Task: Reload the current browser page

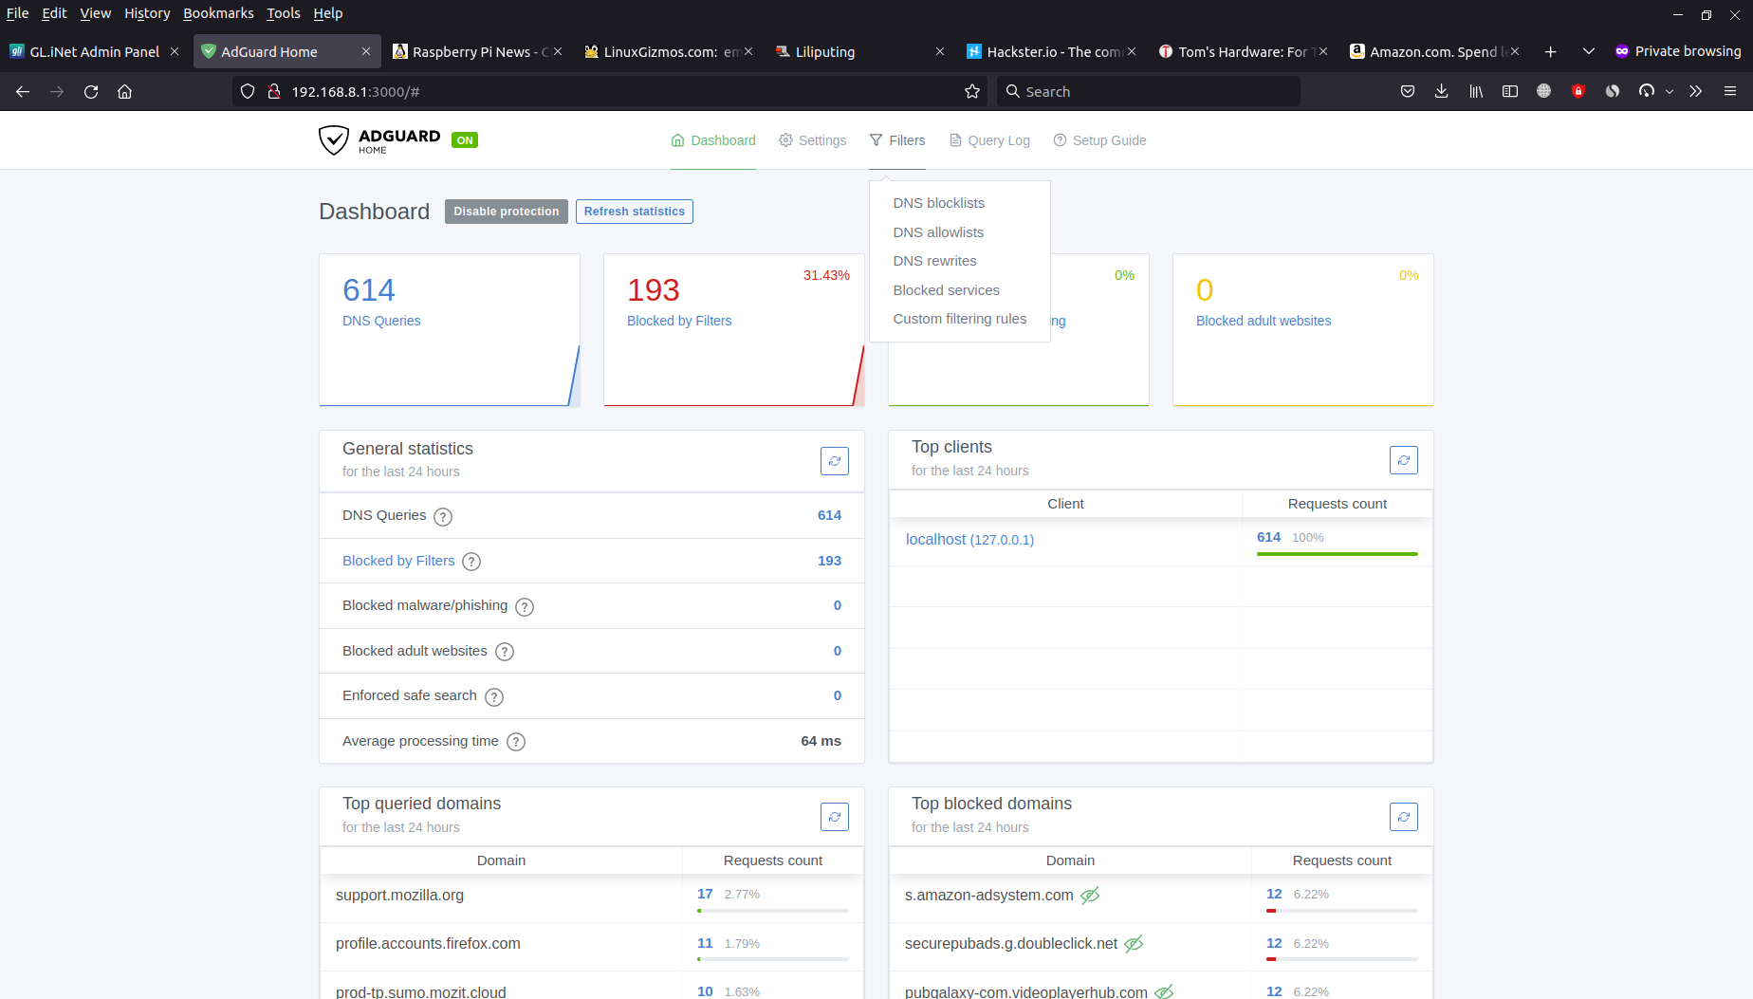Action: point(91,92)
